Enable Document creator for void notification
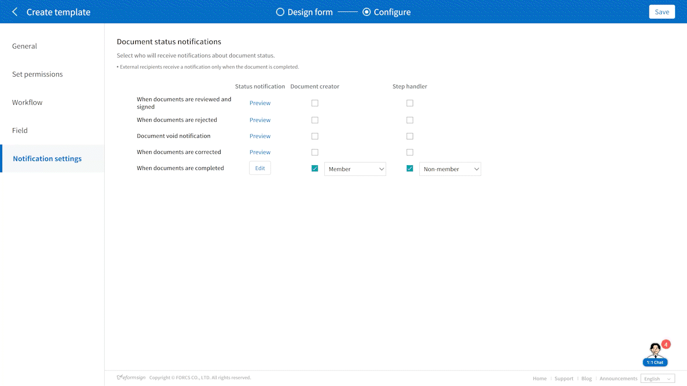The image size is (687, 386). (x=315, y=136)
